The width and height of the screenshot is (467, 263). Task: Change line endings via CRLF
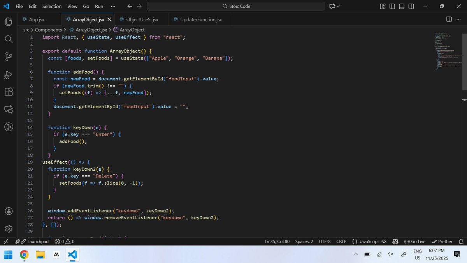341,242
